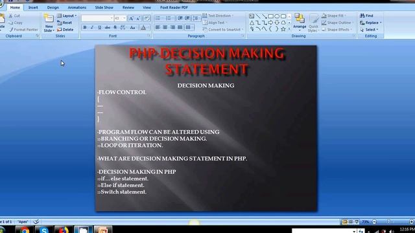
Task: Select the Down Arrow shape
Action: (x=277, y=23)
